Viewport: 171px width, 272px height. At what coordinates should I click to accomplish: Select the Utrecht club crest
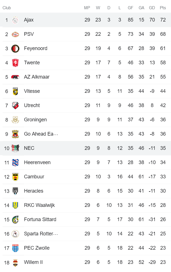click(x=15, y=106)
